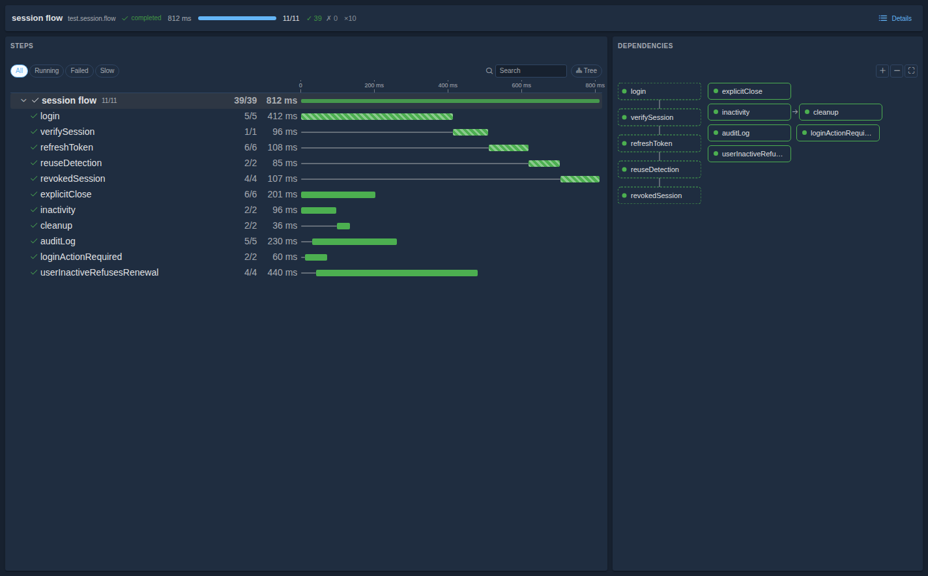Click the cleanup step checkmark
928x576 pixels.
tap(34, 225)
